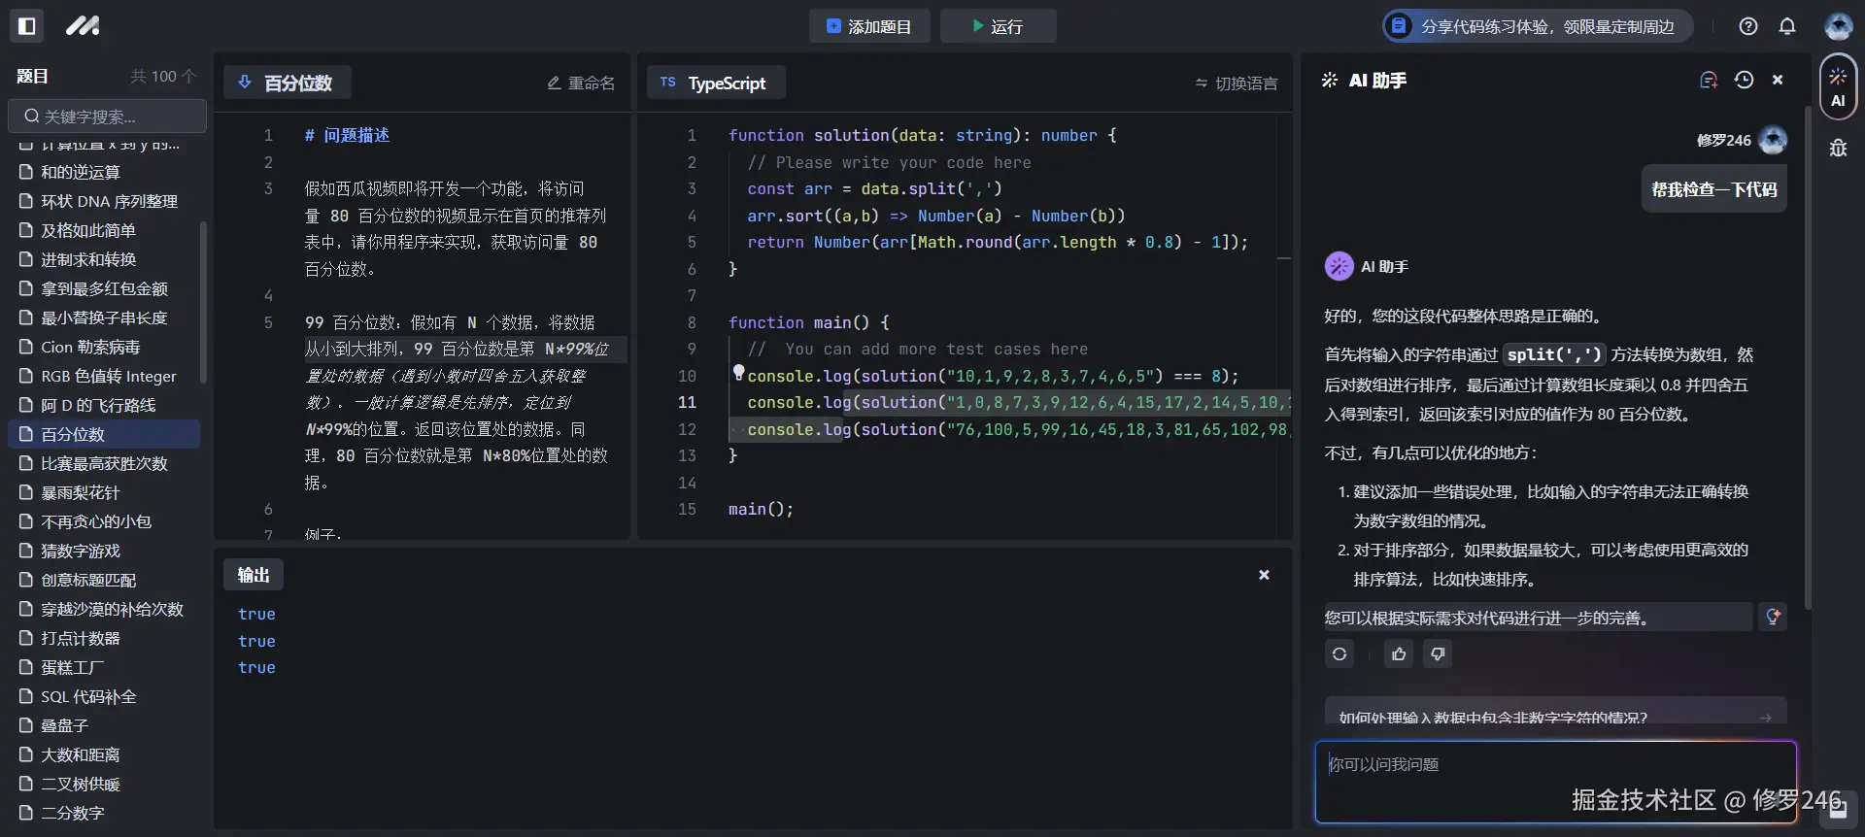The width and height of the screenshot is (1865, 837).
Task: Open AI chat history clock icon
Action: (x=1744, y=81)
